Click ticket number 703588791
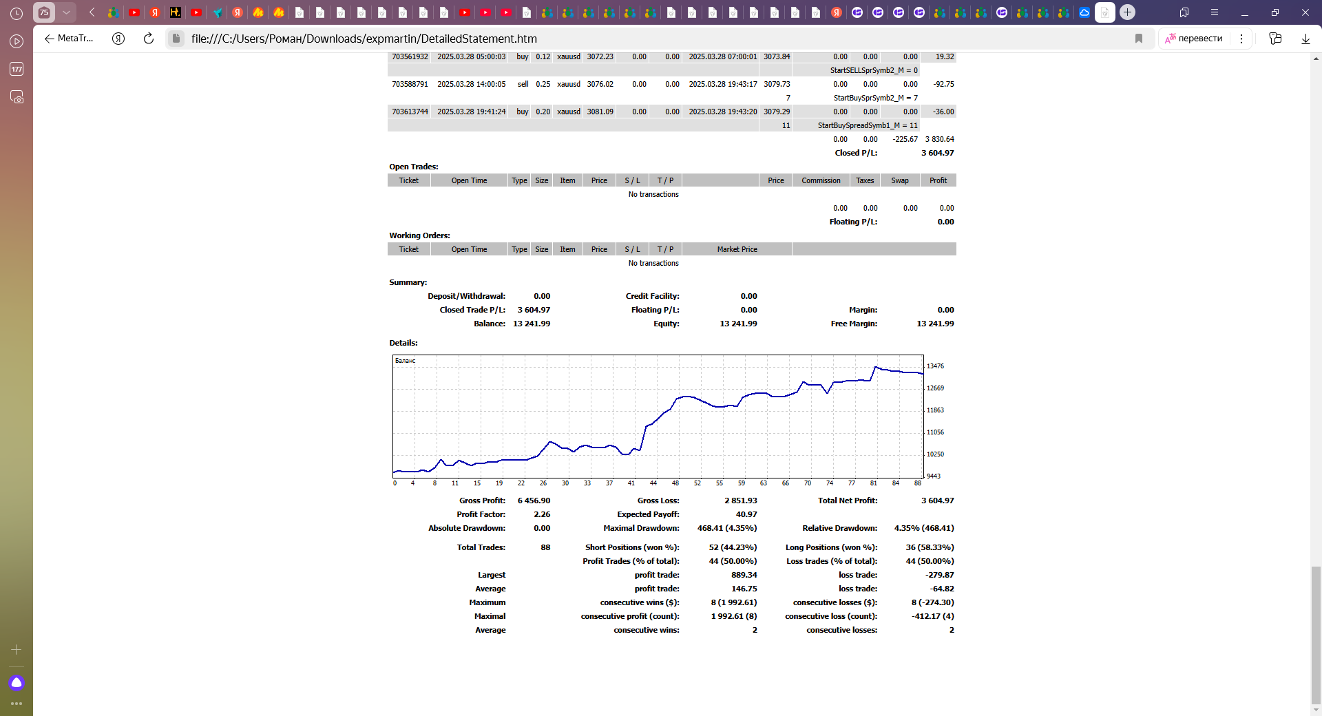 tap(410, 84)
